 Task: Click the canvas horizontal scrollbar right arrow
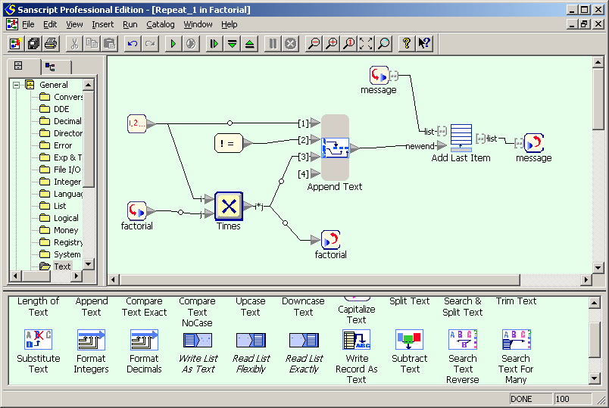[x=586, y=279]
